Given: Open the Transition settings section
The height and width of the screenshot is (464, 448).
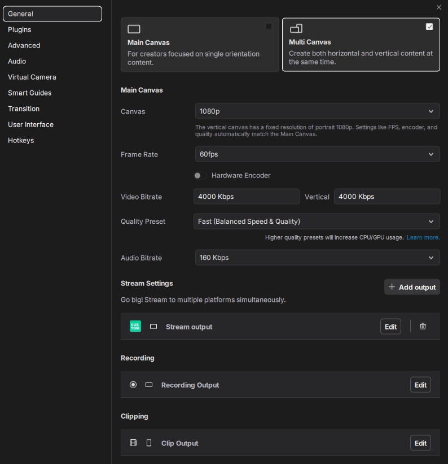Looking at the screenshot, I should [24, 109].
